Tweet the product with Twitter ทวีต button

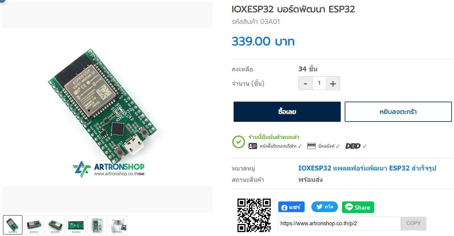coord(325,207)
